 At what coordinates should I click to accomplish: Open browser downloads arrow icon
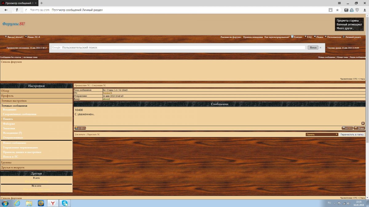point(364,10)
